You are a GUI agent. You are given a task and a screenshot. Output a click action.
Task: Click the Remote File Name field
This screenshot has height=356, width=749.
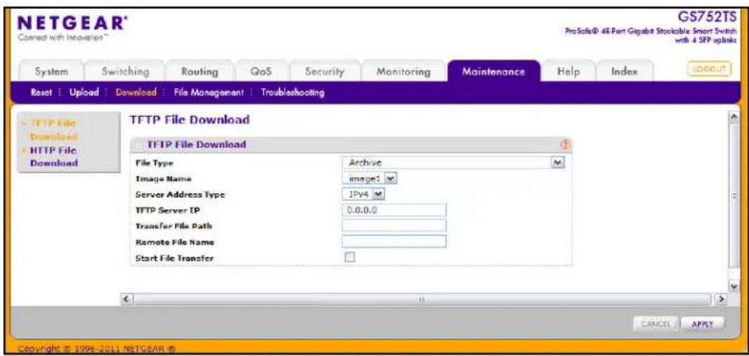[394, 242]
